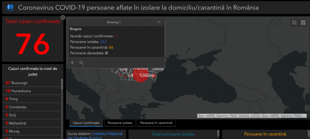The height and width of the screenshot is (139, 310).
Task: Select Constanța row with 5 cases
Action: [x=32, y=107]
